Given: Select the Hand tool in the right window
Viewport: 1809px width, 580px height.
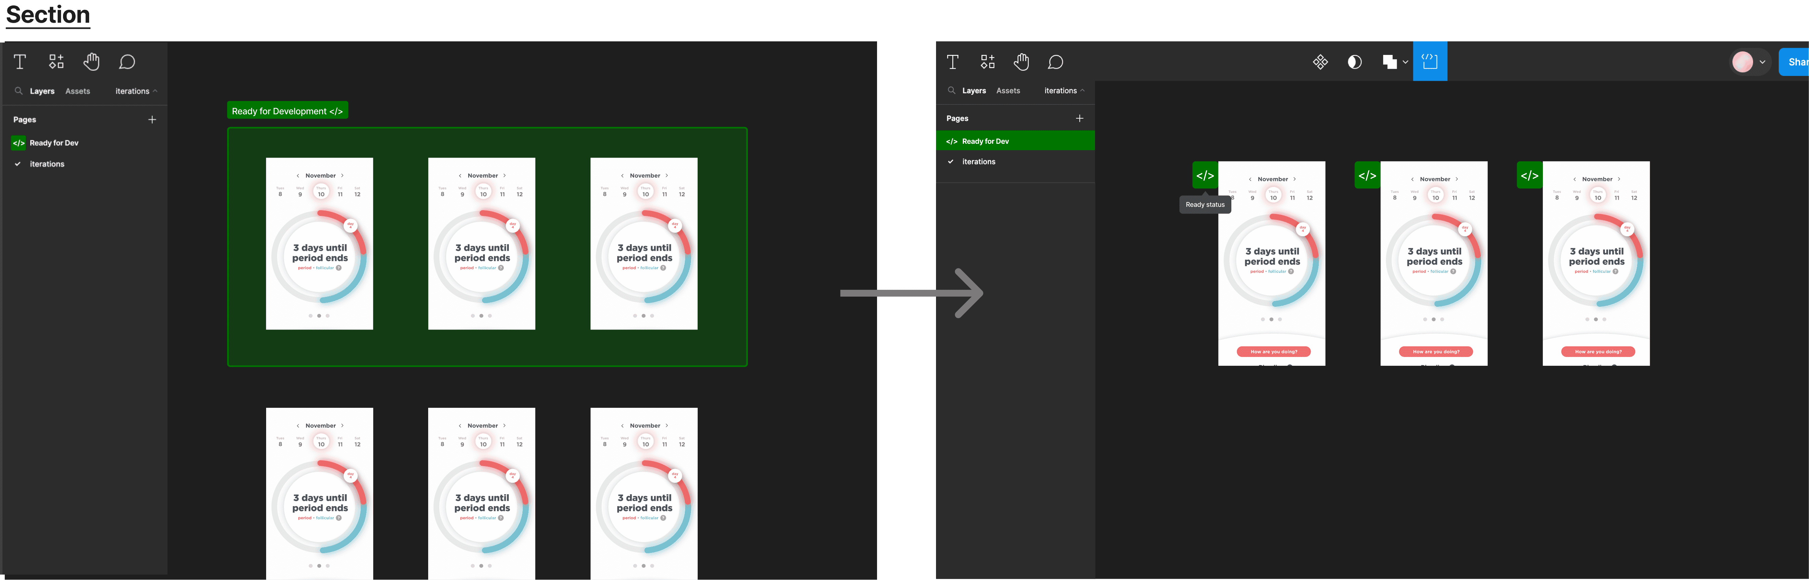Looking at the screenshot, I should point(1022,62).
